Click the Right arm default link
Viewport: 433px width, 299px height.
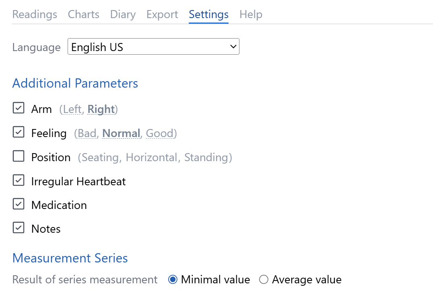tap(101, 109)
